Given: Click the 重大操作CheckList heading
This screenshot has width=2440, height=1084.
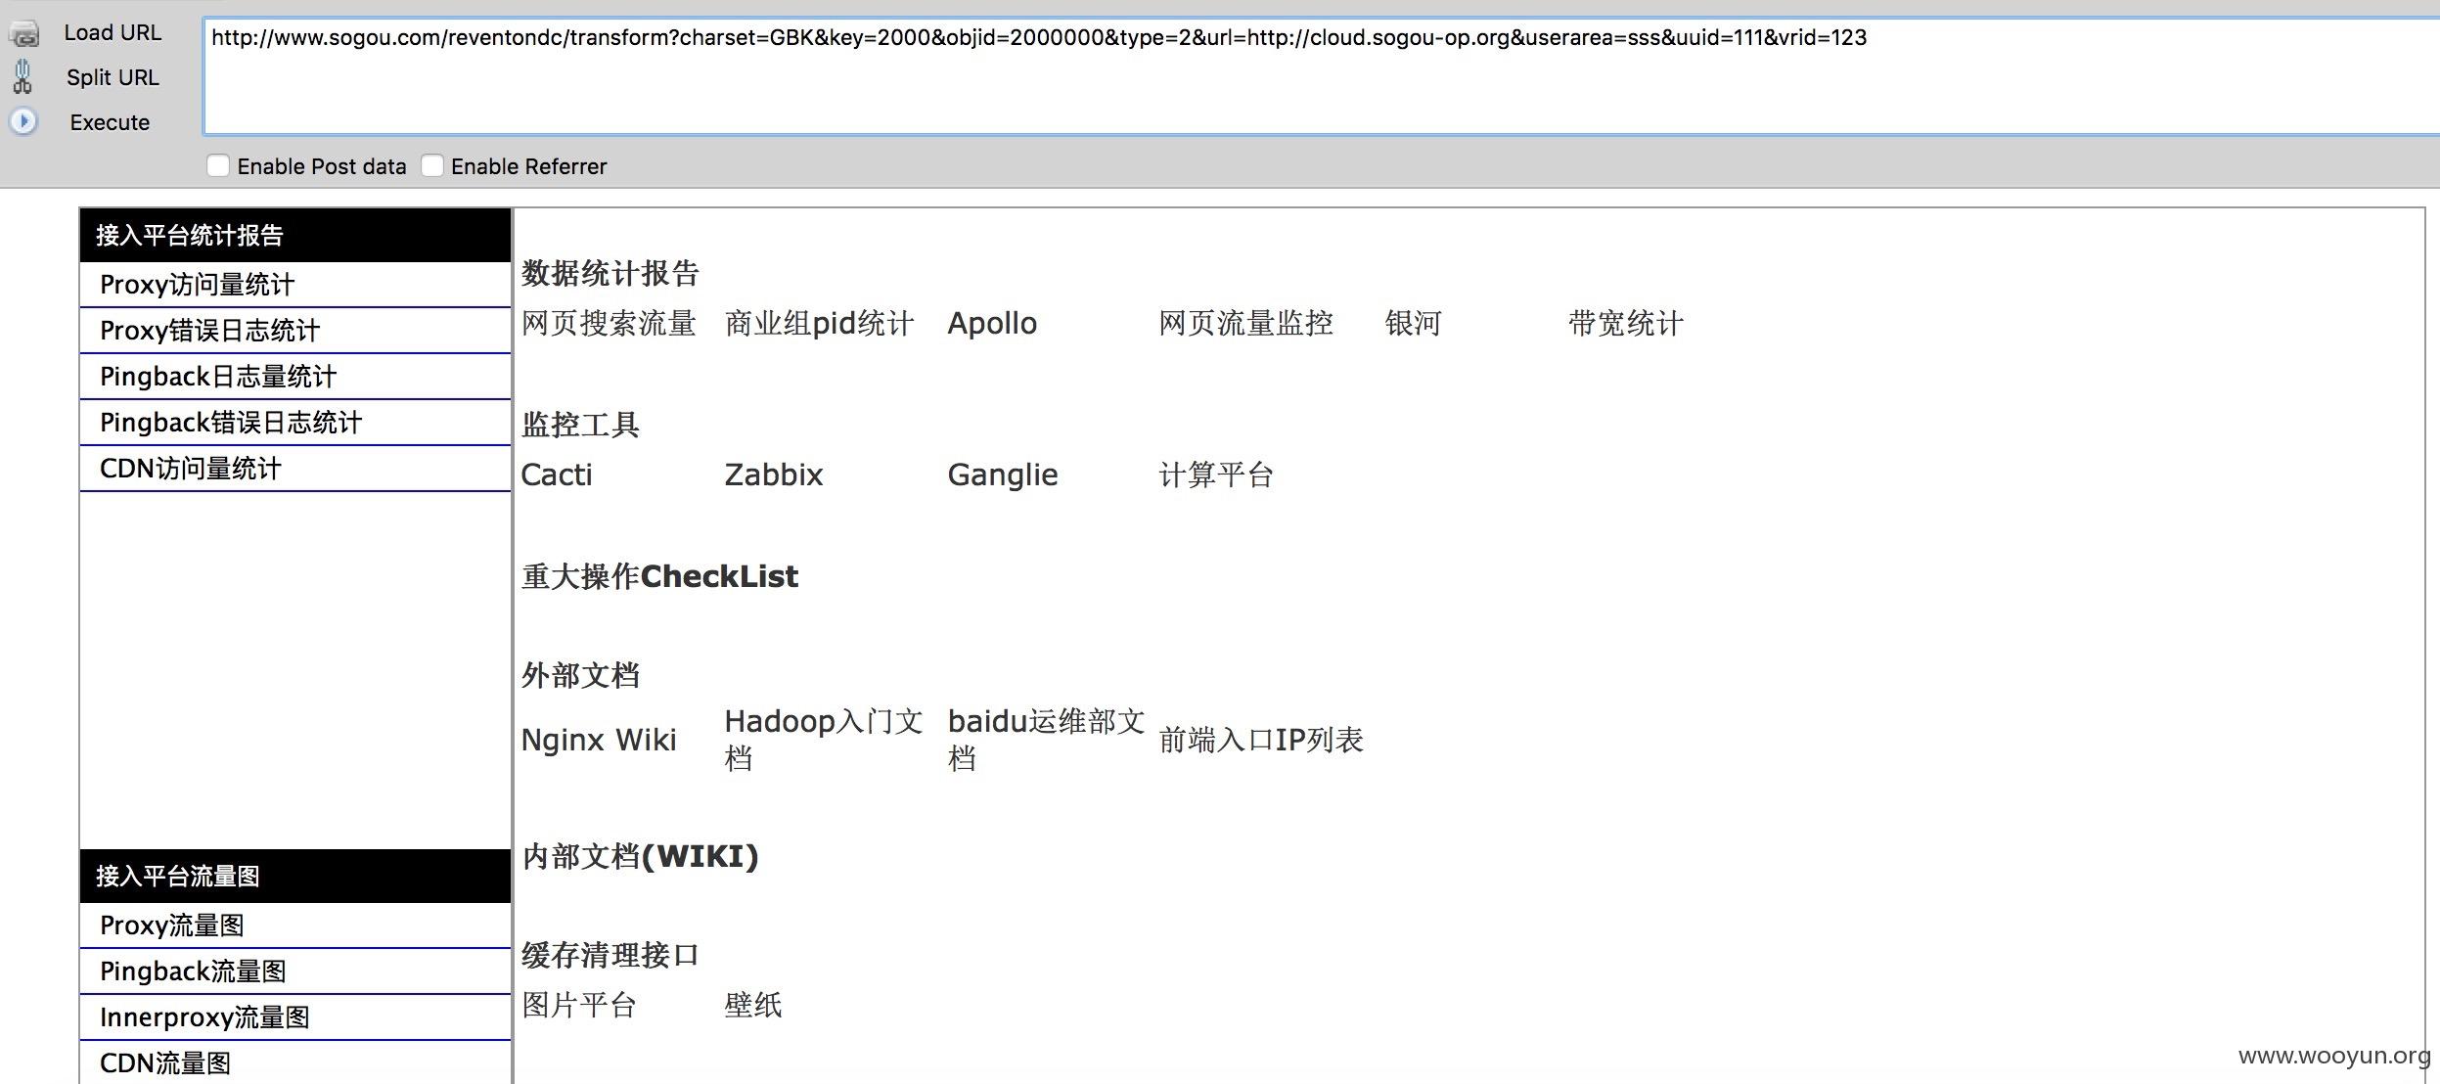Looking at the screenshot, I should [659, 576].
